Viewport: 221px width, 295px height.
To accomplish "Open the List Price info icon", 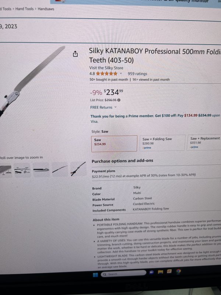I will [119, 100].
